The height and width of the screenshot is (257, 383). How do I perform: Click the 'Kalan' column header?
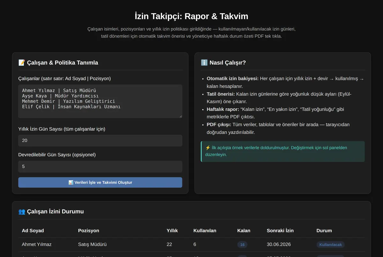click(x=244, y=231)
